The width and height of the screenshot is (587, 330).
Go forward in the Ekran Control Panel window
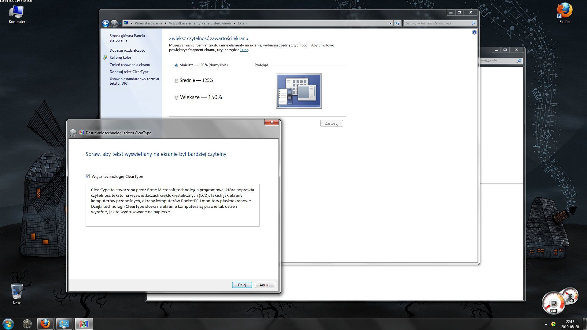point(114,23)
